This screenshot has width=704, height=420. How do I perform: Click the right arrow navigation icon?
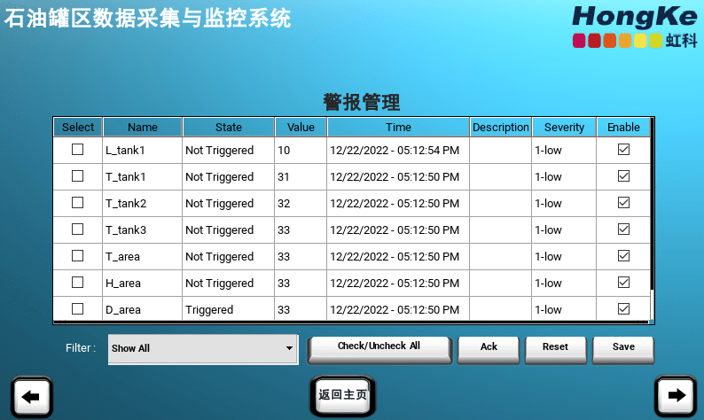(x=676, y=396)
